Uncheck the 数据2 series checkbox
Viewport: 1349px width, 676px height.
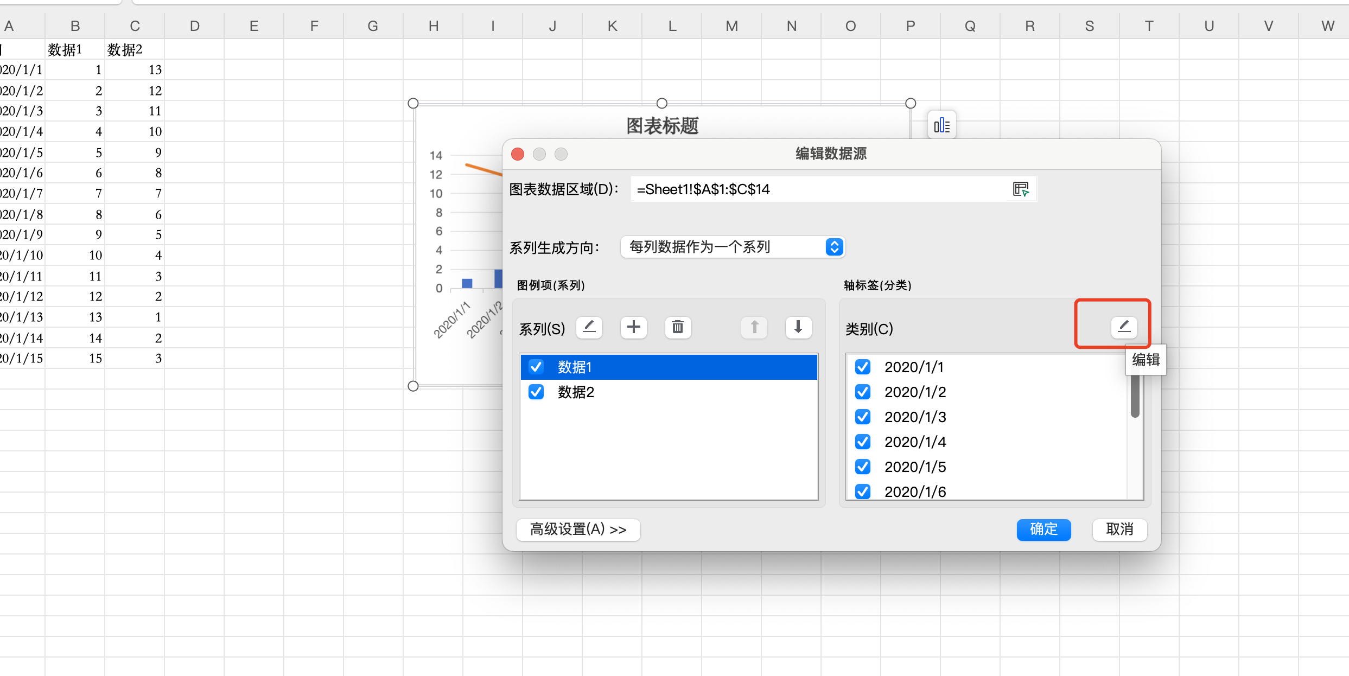[x=536, y=392]
